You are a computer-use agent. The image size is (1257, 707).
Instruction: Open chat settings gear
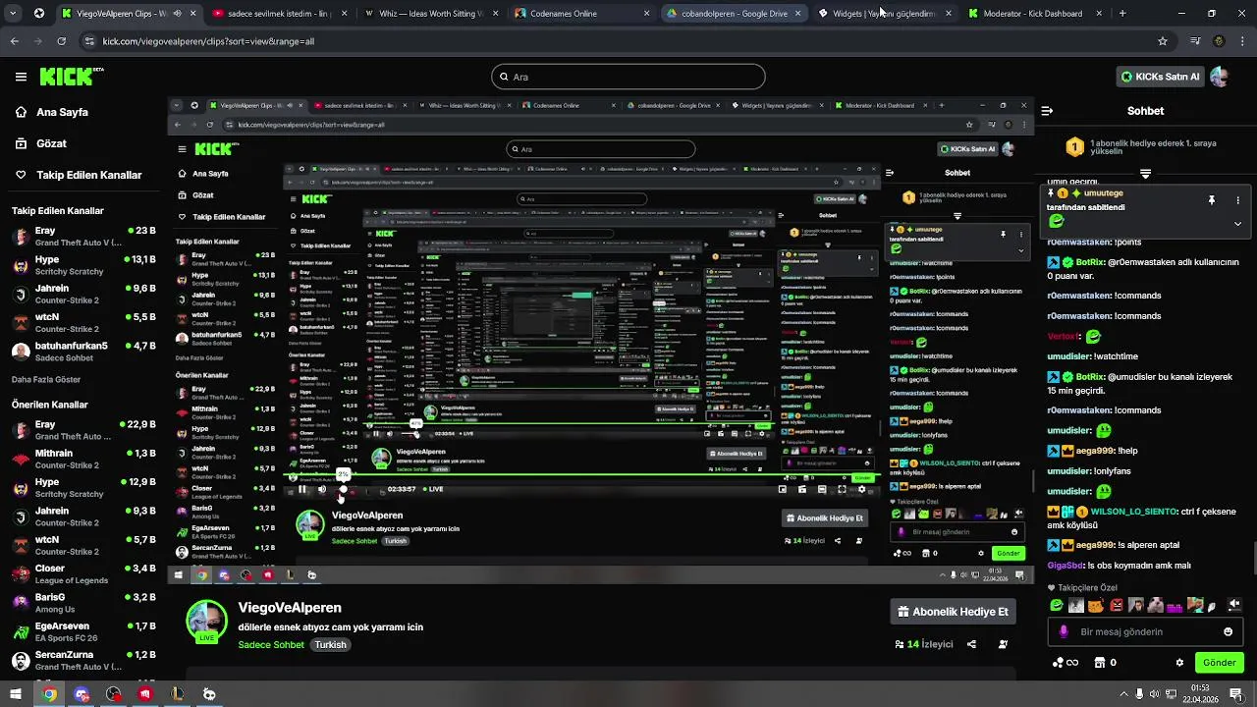point(1179,663)
